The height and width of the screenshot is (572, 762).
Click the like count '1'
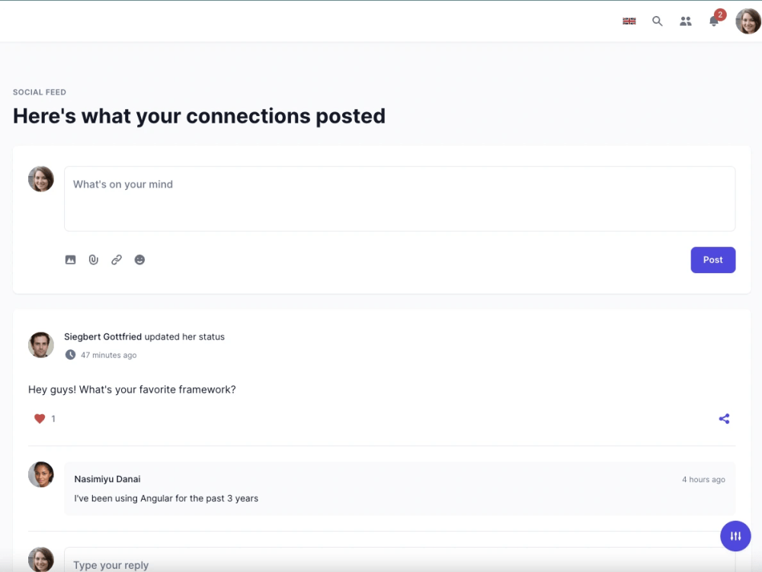pyautogui.click(x=53, y=419)
